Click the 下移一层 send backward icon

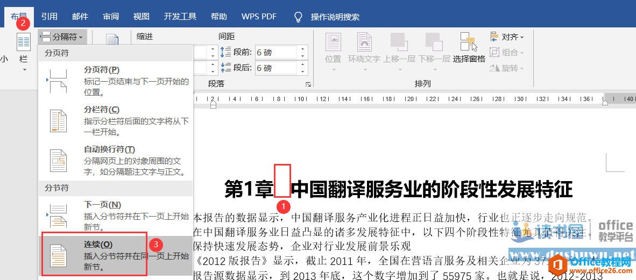coord(434,42)
